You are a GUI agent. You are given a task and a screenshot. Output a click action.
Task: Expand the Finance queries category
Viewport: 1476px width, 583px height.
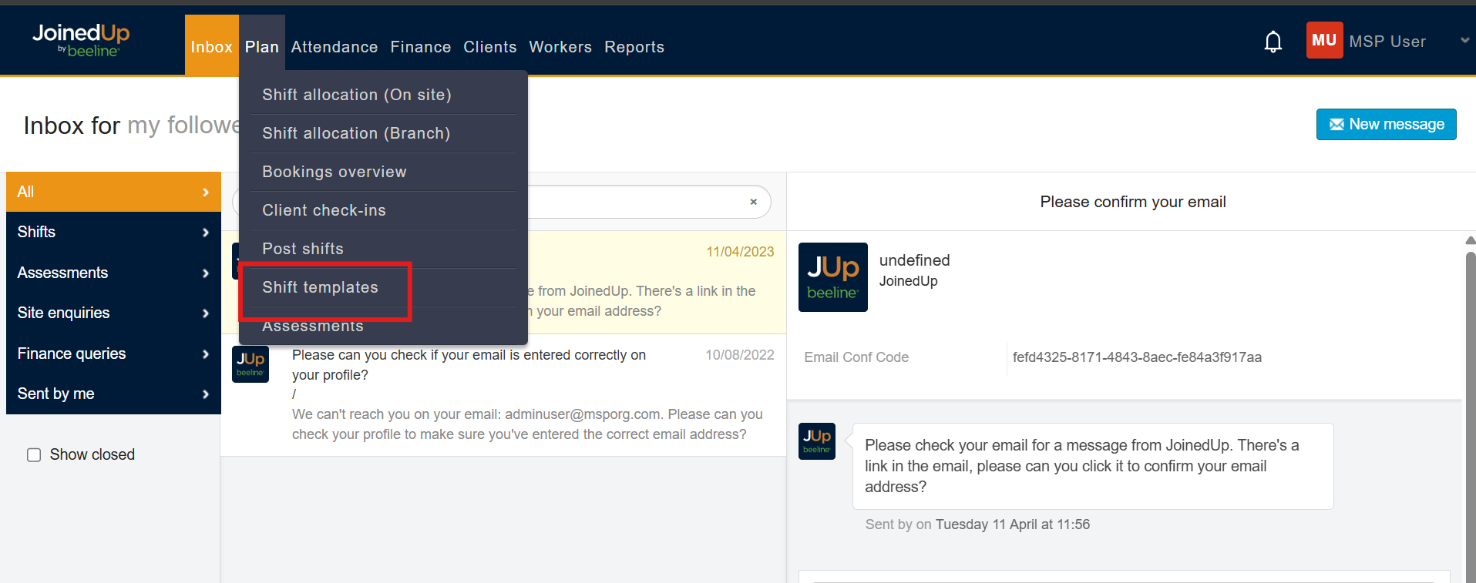(113, 353)
